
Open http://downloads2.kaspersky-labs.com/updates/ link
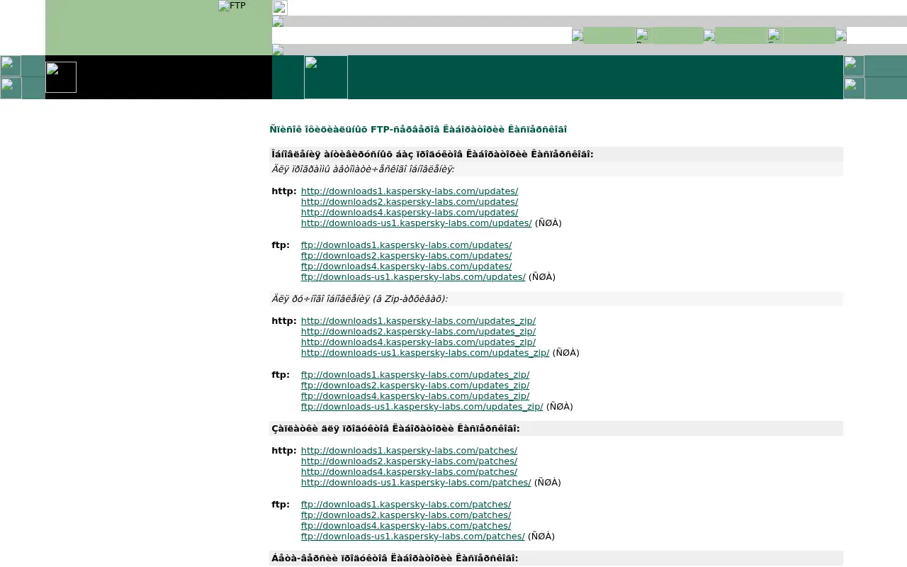410,202
